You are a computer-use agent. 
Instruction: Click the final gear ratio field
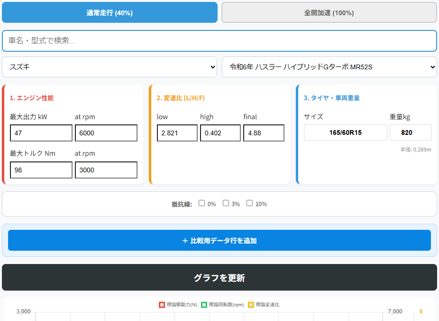pos(264,133)
